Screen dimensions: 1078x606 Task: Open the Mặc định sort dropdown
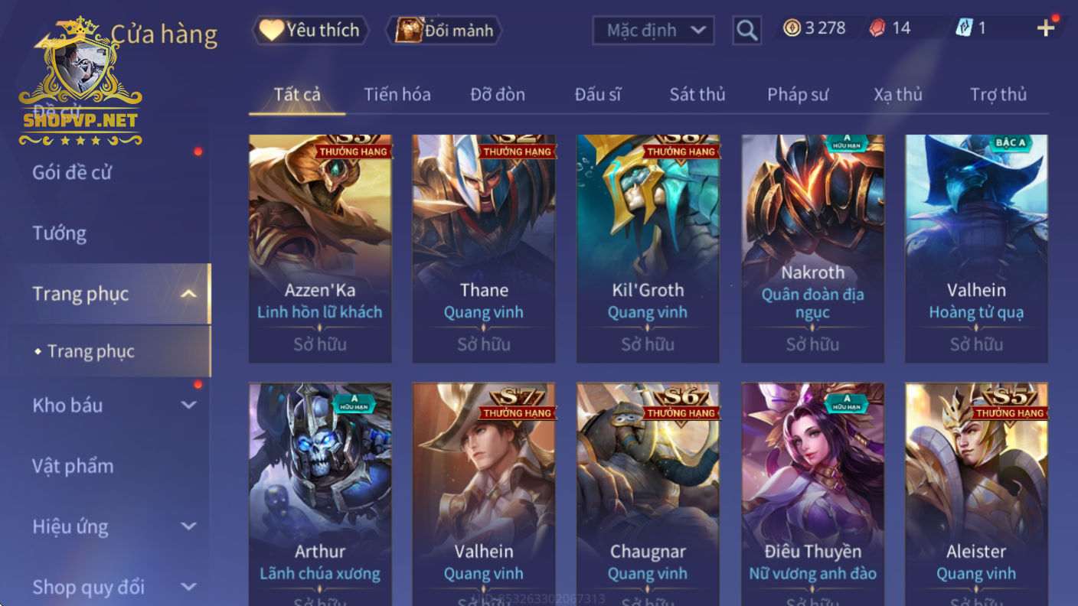[653, 31]
